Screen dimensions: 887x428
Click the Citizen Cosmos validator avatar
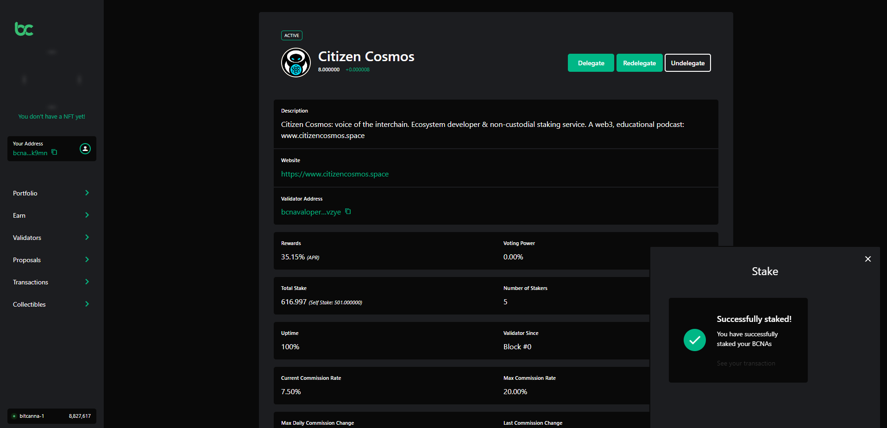[296, 63]
